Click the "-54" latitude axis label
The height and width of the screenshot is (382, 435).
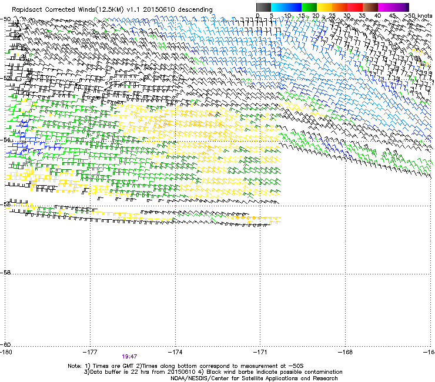5,140
